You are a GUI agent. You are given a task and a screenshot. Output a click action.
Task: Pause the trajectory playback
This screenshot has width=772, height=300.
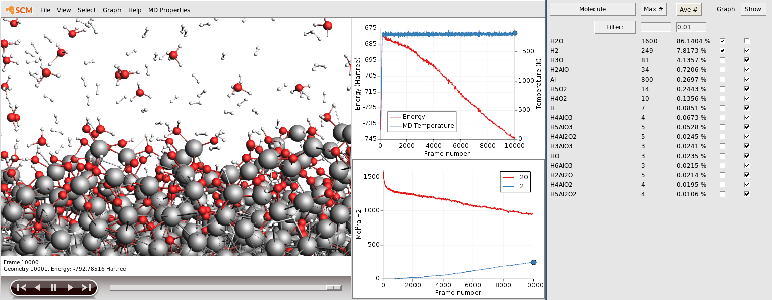pos(53,288)
